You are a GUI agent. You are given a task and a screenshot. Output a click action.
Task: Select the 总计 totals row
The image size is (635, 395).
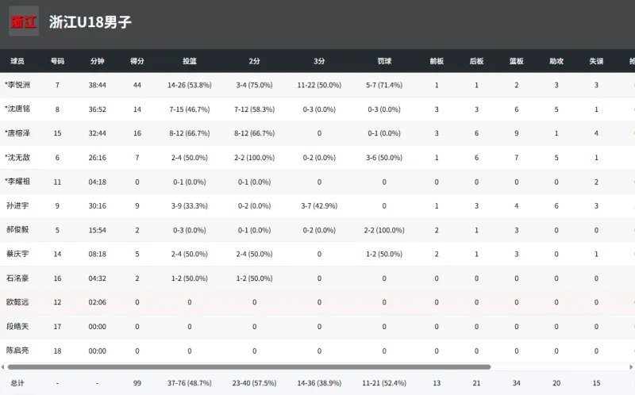17,383
